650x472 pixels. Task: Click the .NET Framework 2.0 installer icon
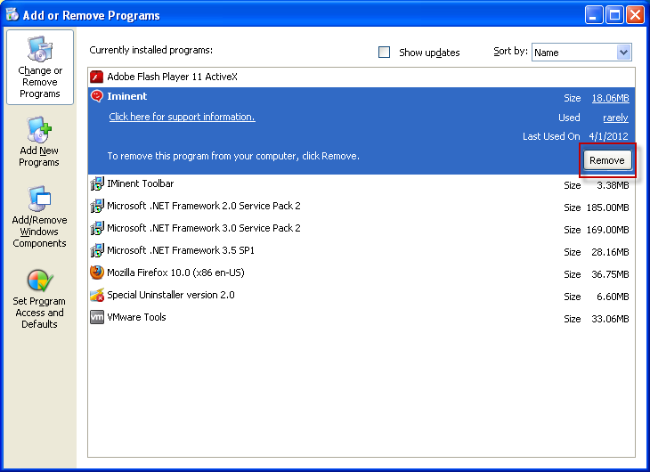[x=97, y=206]
